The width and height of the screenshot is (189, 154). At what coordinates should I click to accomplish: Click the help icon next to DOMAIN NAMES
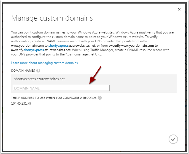38,71
